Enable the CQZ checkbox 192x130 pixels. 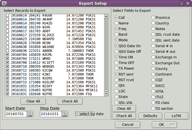tap(153, 80)
